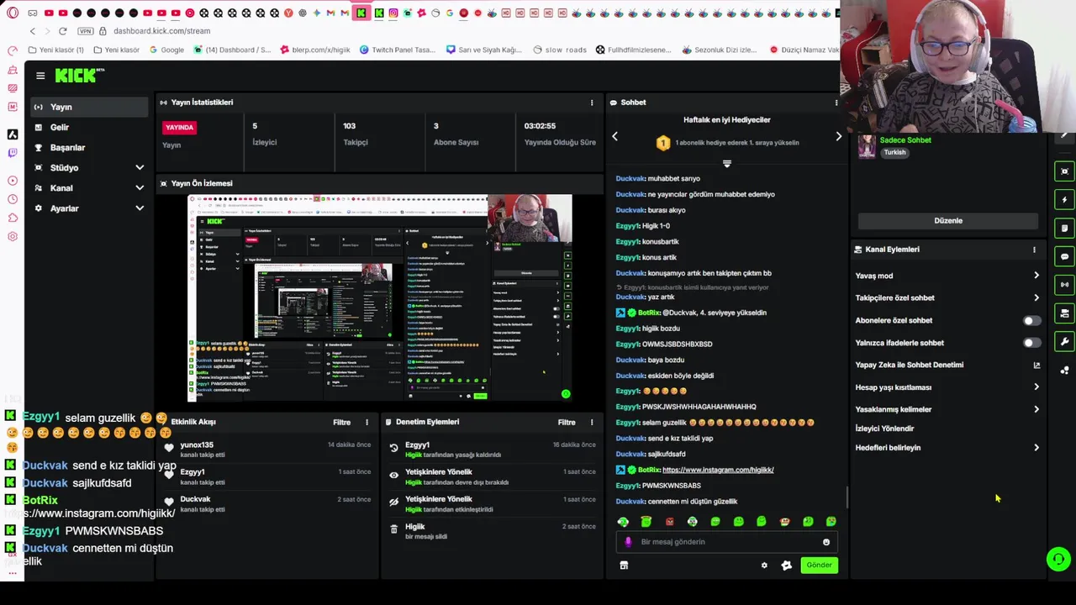Image resolution: width=1076 pixels, height=605 pixels.
Task: Focus the Bir mesaj gönderin input
Action: 726,542
